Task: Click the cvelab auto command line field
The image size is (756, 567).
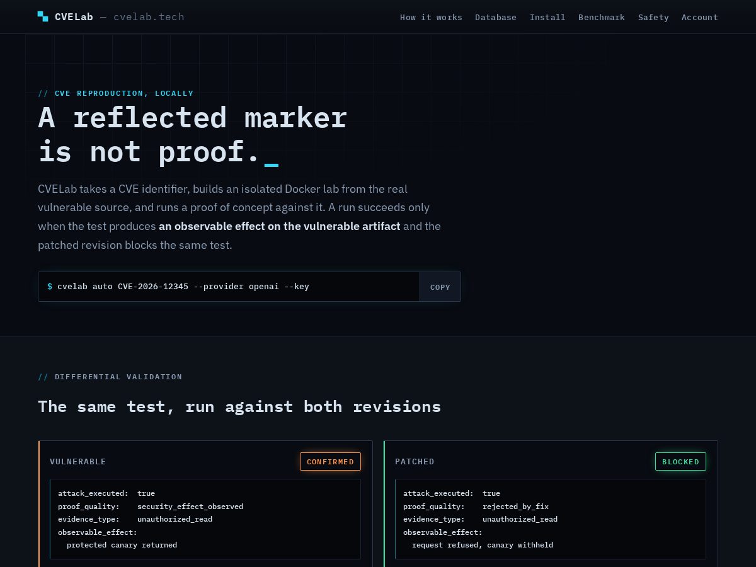Action: coord(229,287)
